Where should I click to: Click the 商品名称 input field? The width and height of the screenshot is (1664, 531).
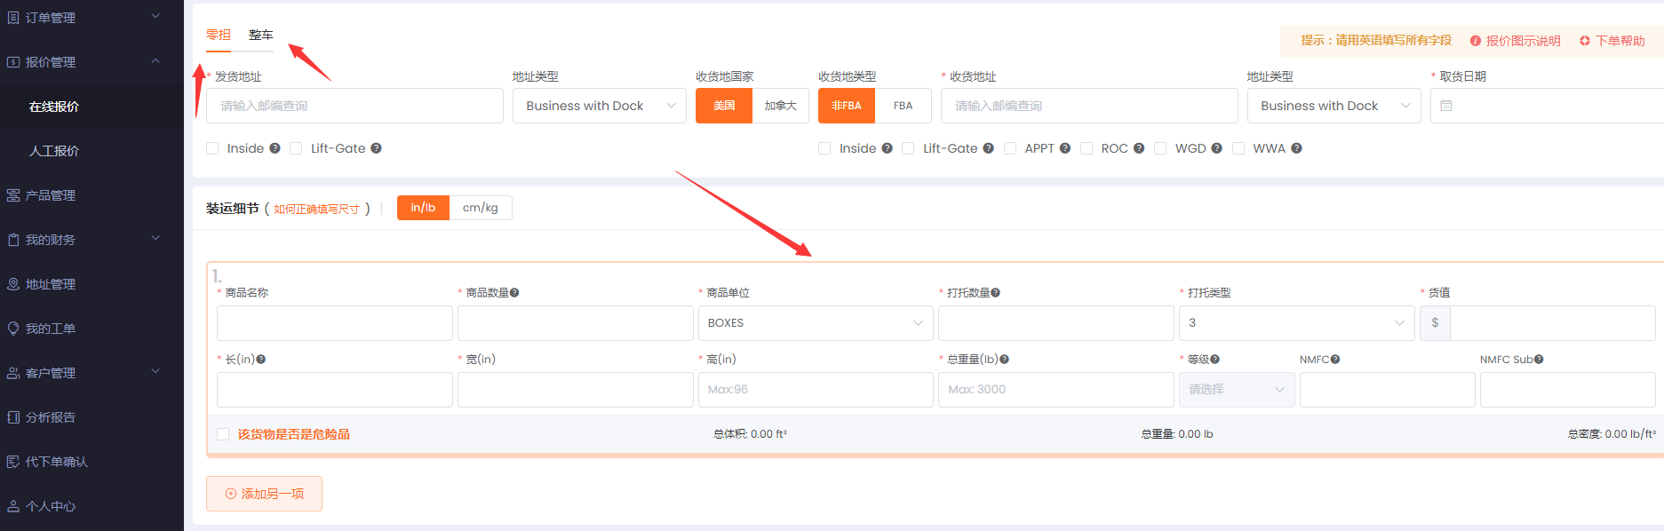tap(334, 323)
